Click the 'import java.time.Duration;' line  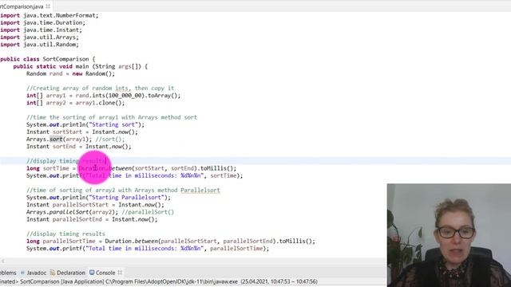tap(42, 23)
